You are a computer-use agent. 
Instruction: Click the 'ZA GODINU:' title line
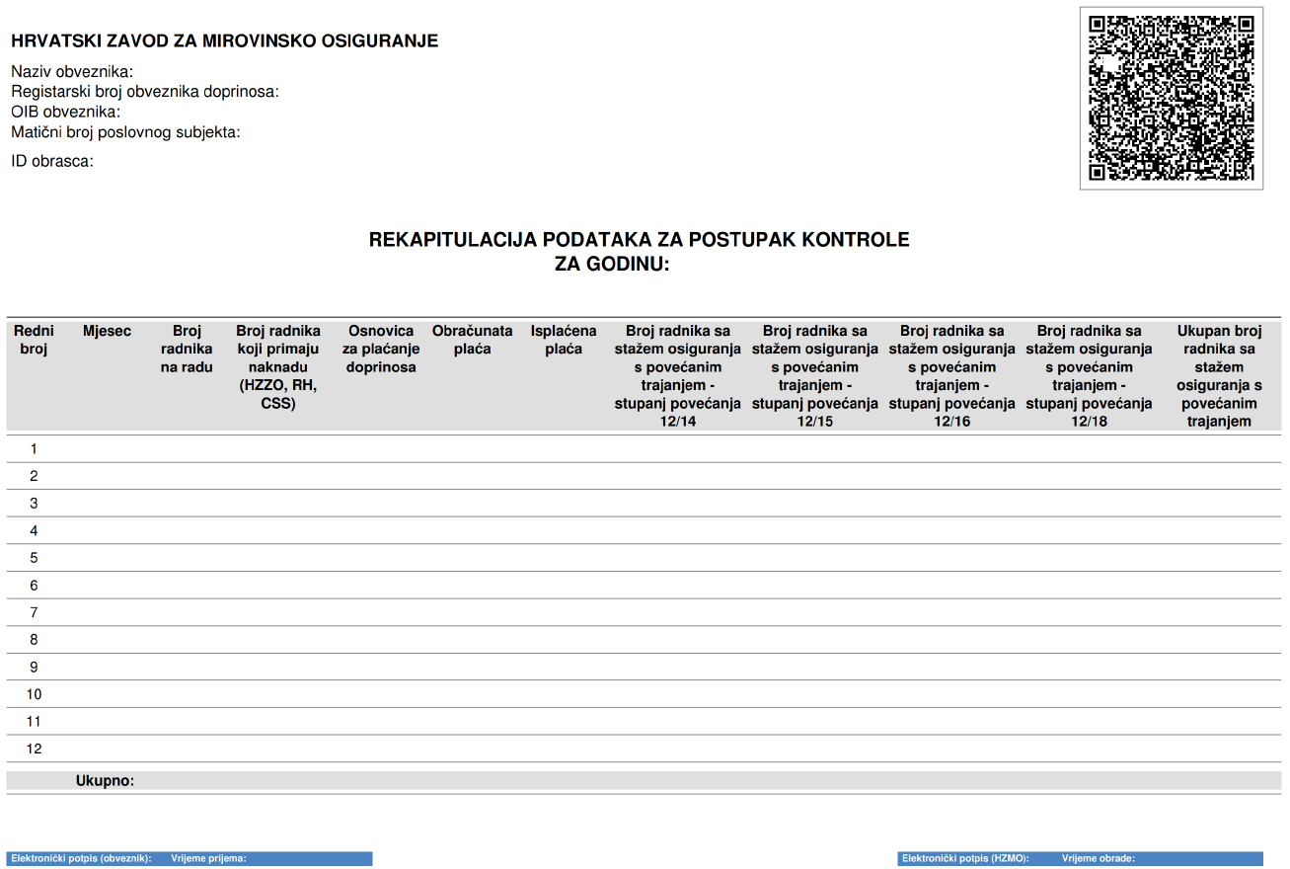point(613,264)
